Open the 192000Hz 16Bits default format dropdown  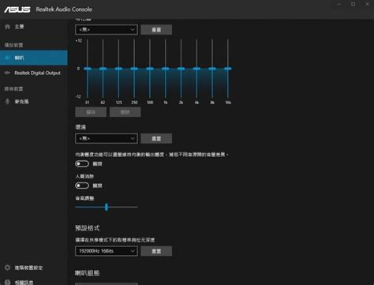pyautogui.click(x=107, y=251)
